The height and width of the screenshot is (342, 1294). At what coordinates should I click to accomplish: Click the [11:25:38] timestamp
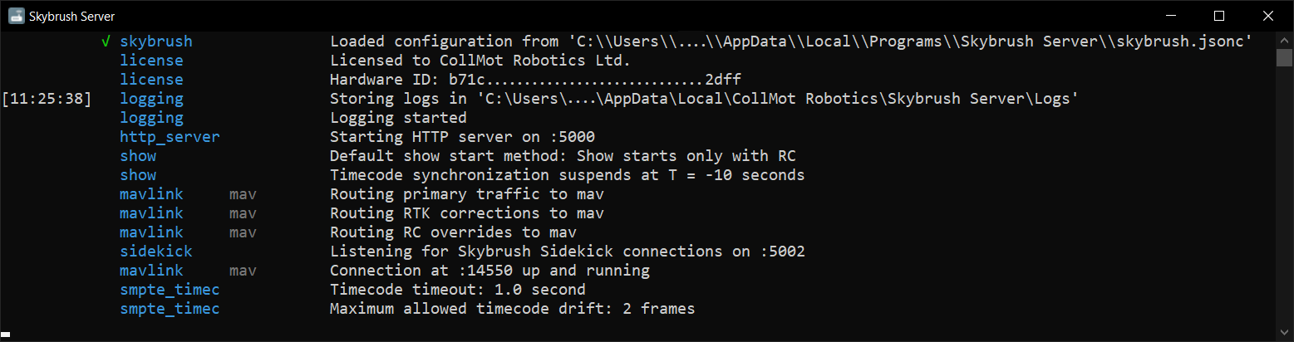tap(47, 99)
